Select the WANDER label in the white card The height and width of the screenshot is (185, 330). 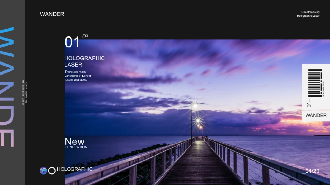pyautogui.click(x=316, y=116)
